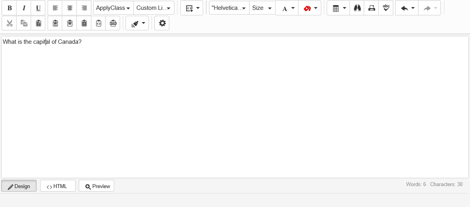The height and width of the screenshot is (207, 470).
Task: Open the ApplyClass dropdown
Action: coord(113,8)
